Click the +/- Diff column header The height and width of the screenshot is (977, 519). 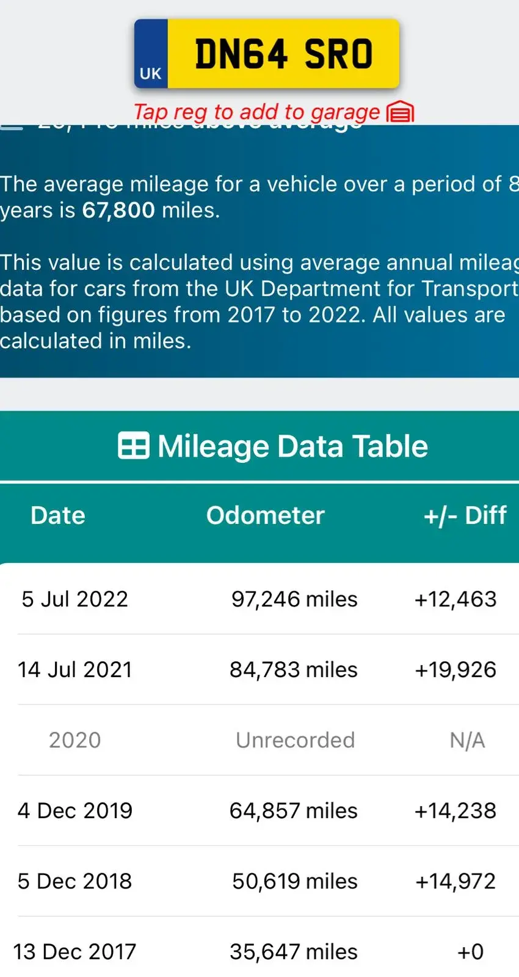[x=465, y=515]
